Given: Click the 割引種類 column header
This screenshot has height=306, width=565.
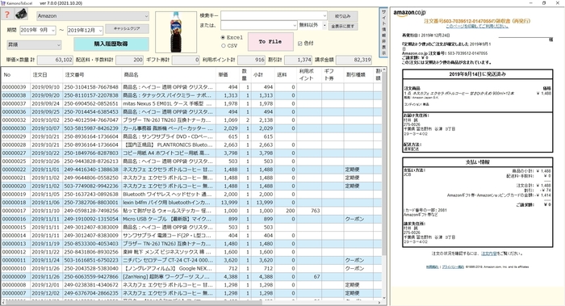Looking at the screenshot, I should [x=358, y=74].
